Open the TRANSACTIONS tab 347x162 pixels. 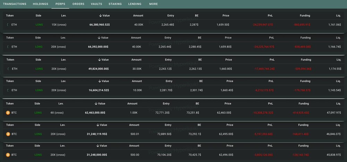15,4
